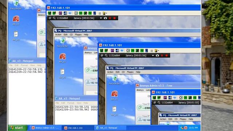The height and width of the screenshot is (131, 233).
Task: Take screenshot with camera icon in outermost recording bar
Action: click(105, 18)
